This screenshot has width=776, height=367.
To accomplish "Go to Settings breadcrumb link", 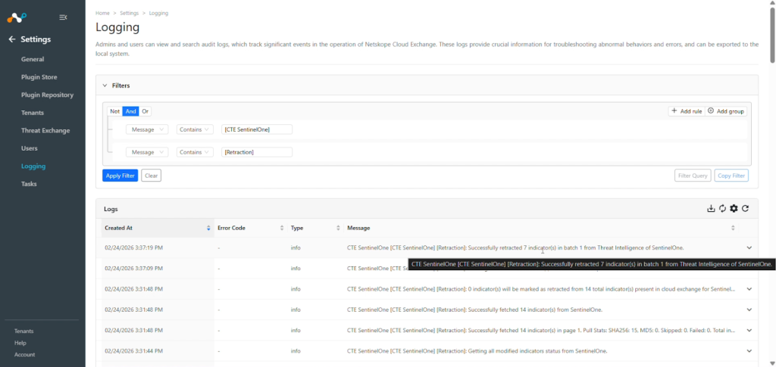I will pyautogui.click(x=129, y=14).
